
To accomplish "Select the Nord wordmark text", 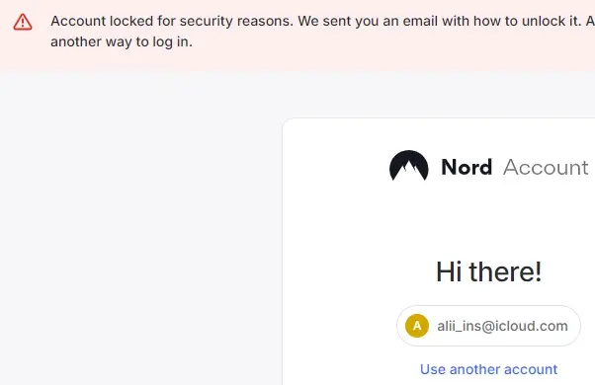I will point(467,167).
